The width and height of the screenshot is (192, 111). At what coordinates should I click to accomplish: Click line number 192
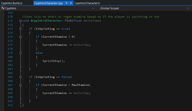[x=10, y=105]
